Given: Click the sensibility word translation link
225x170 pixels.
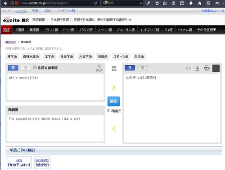Looking at the screenshot, I should (42, 160).
